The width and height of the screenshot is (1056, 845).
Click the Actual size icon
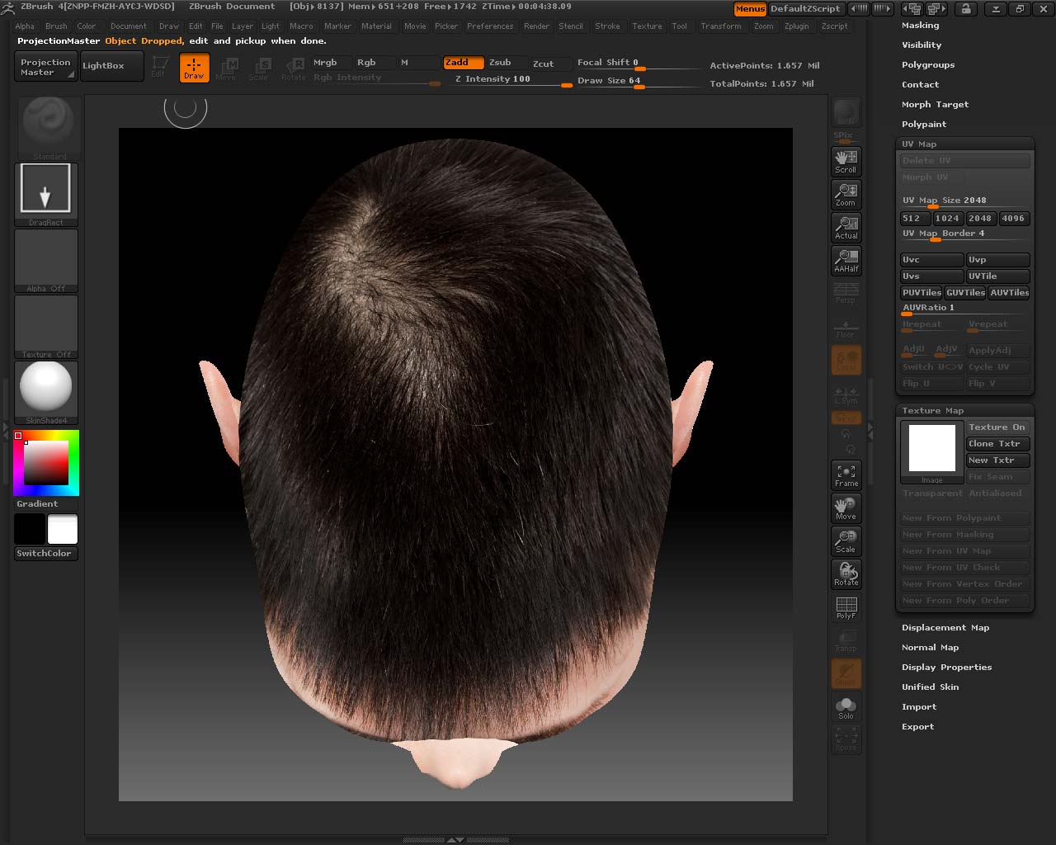point(846,227)
